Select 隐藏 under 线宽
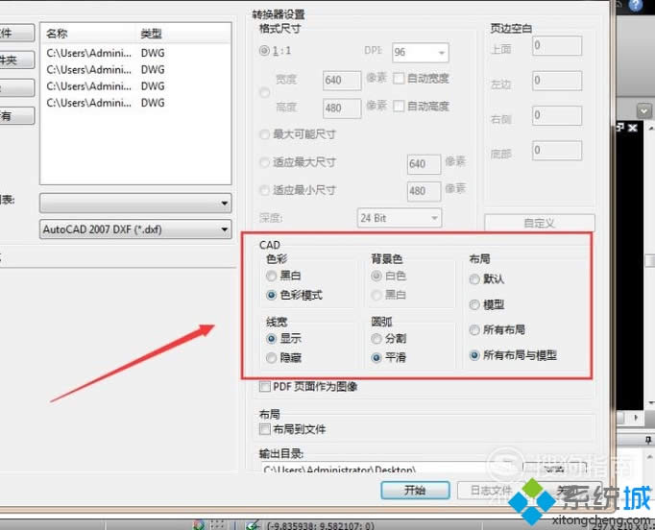 pyautogui.click(x=271, y=357)
